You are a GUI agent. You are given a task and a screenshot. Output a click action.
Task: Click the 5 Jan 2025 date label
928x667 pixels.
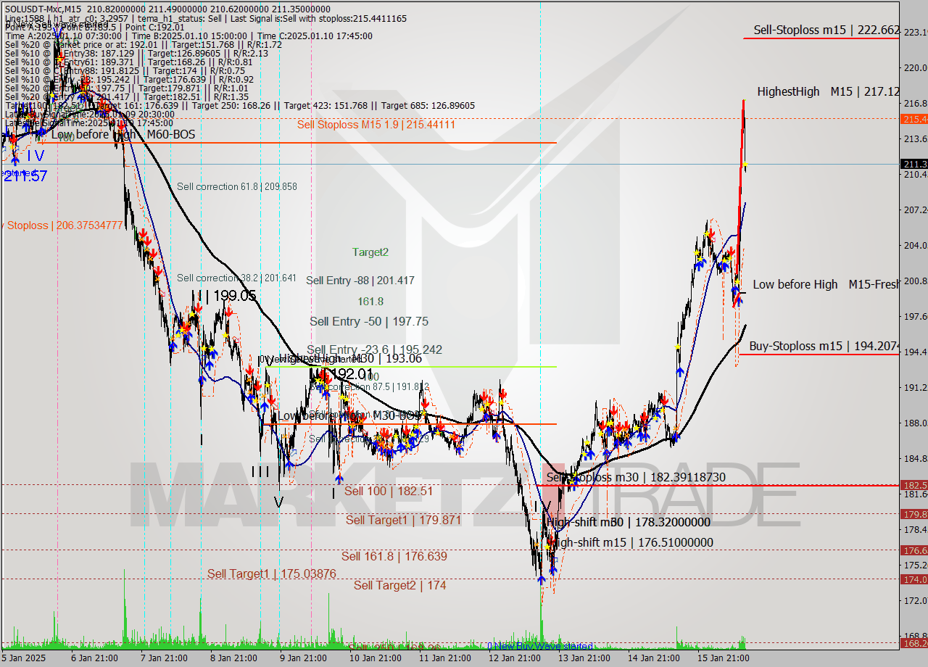[22, 658]
